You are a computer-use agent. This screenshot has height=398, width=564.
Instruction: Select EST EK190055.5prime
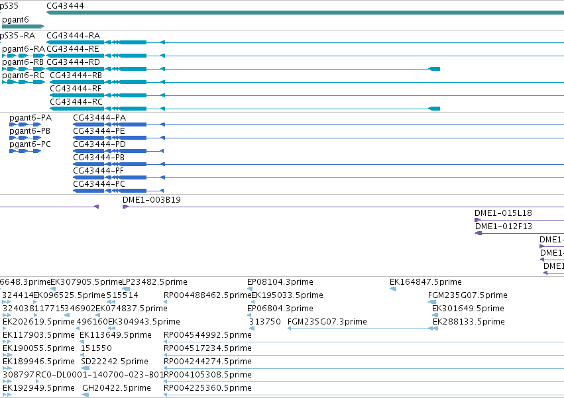click(x=39, y=348)
